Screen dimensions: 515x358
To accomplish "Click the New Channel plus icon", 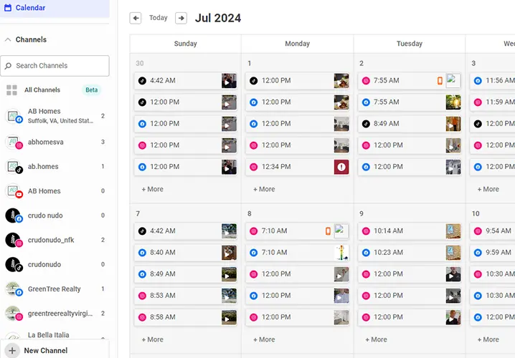I will tap(12, 350).
